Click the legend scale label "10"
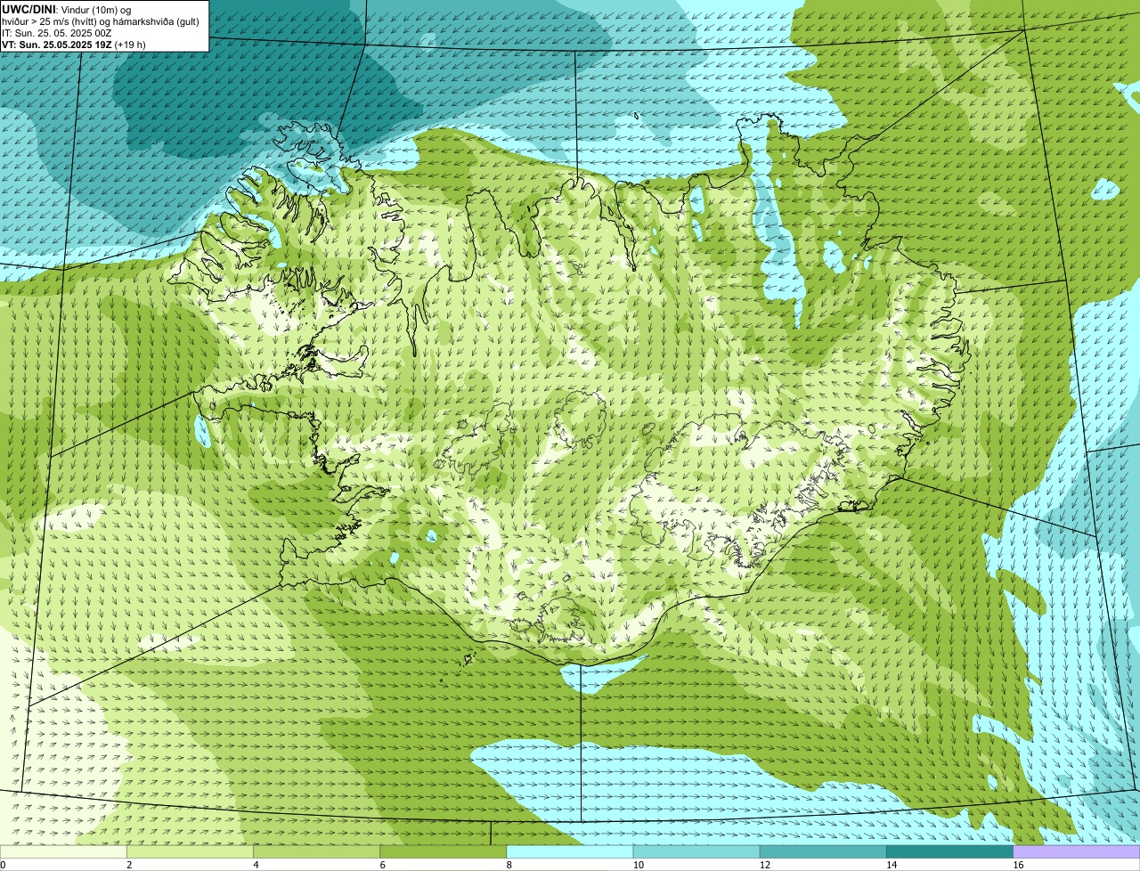This screenshot has width=1140, height=871. [638, 865]
